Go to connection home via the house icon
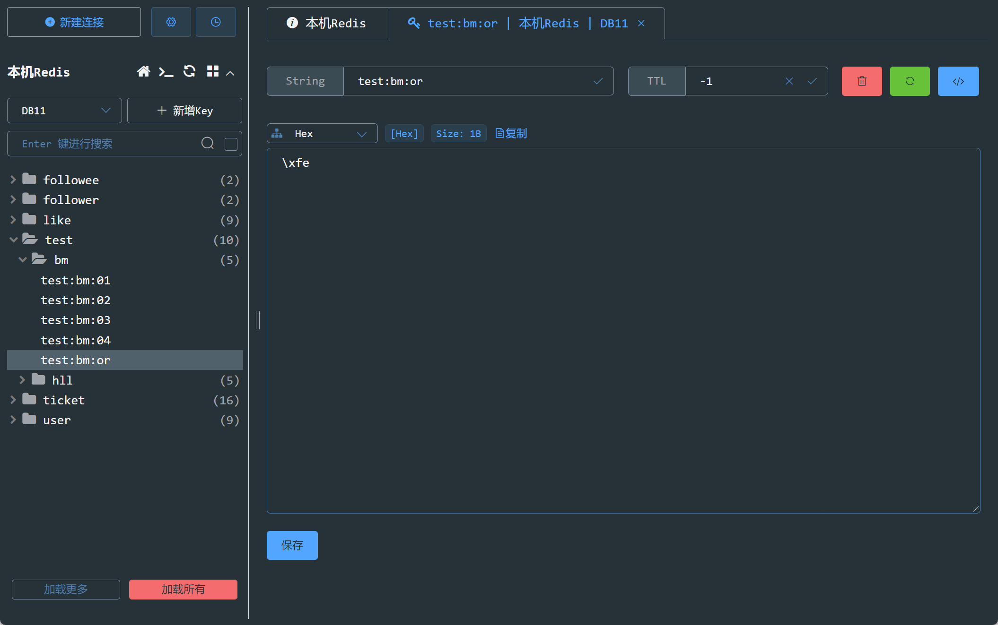The width and height of the screenshot is (998, 625). coord(144,71)
